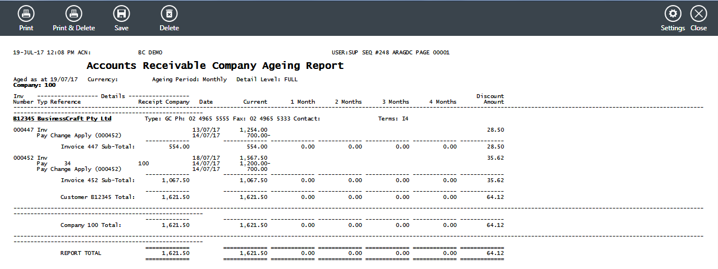Viewport: 718px width, 269px height.
Task: Click the '1 Month' column header
Action: pyautogui.click(x=303, y=102)
